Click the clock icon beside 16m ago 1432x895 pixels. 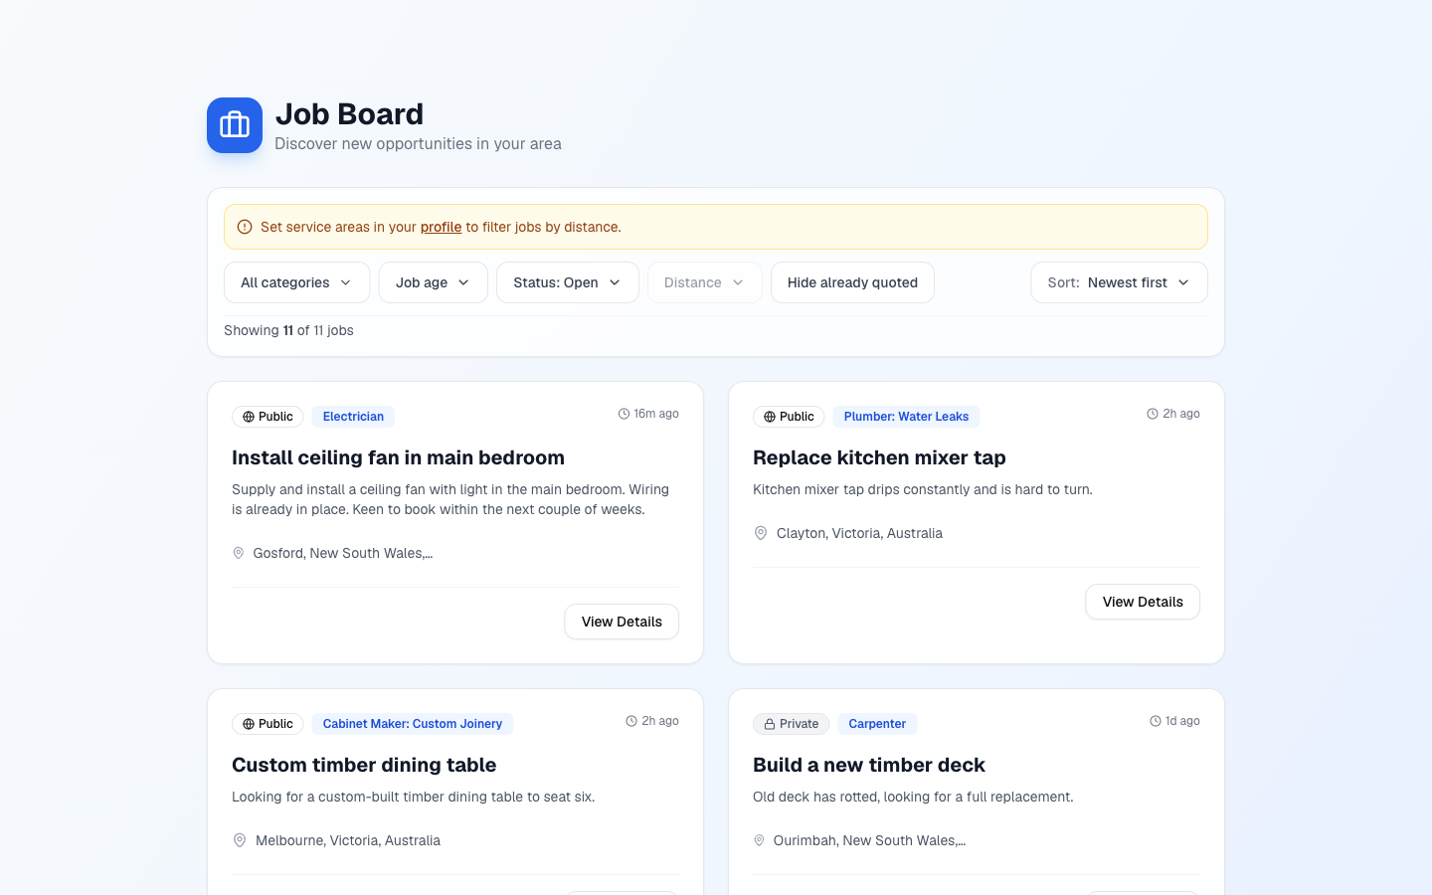click(x=624, y=414)
